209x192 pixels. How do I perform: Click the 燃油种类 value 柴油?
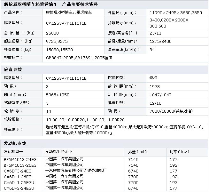[154, 78]
